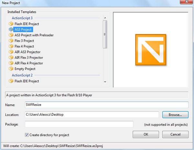The height and width of the screenshot is (150, 194).
Task: Click the blue AS3 Project icon
Action: (x=11, y=30)
